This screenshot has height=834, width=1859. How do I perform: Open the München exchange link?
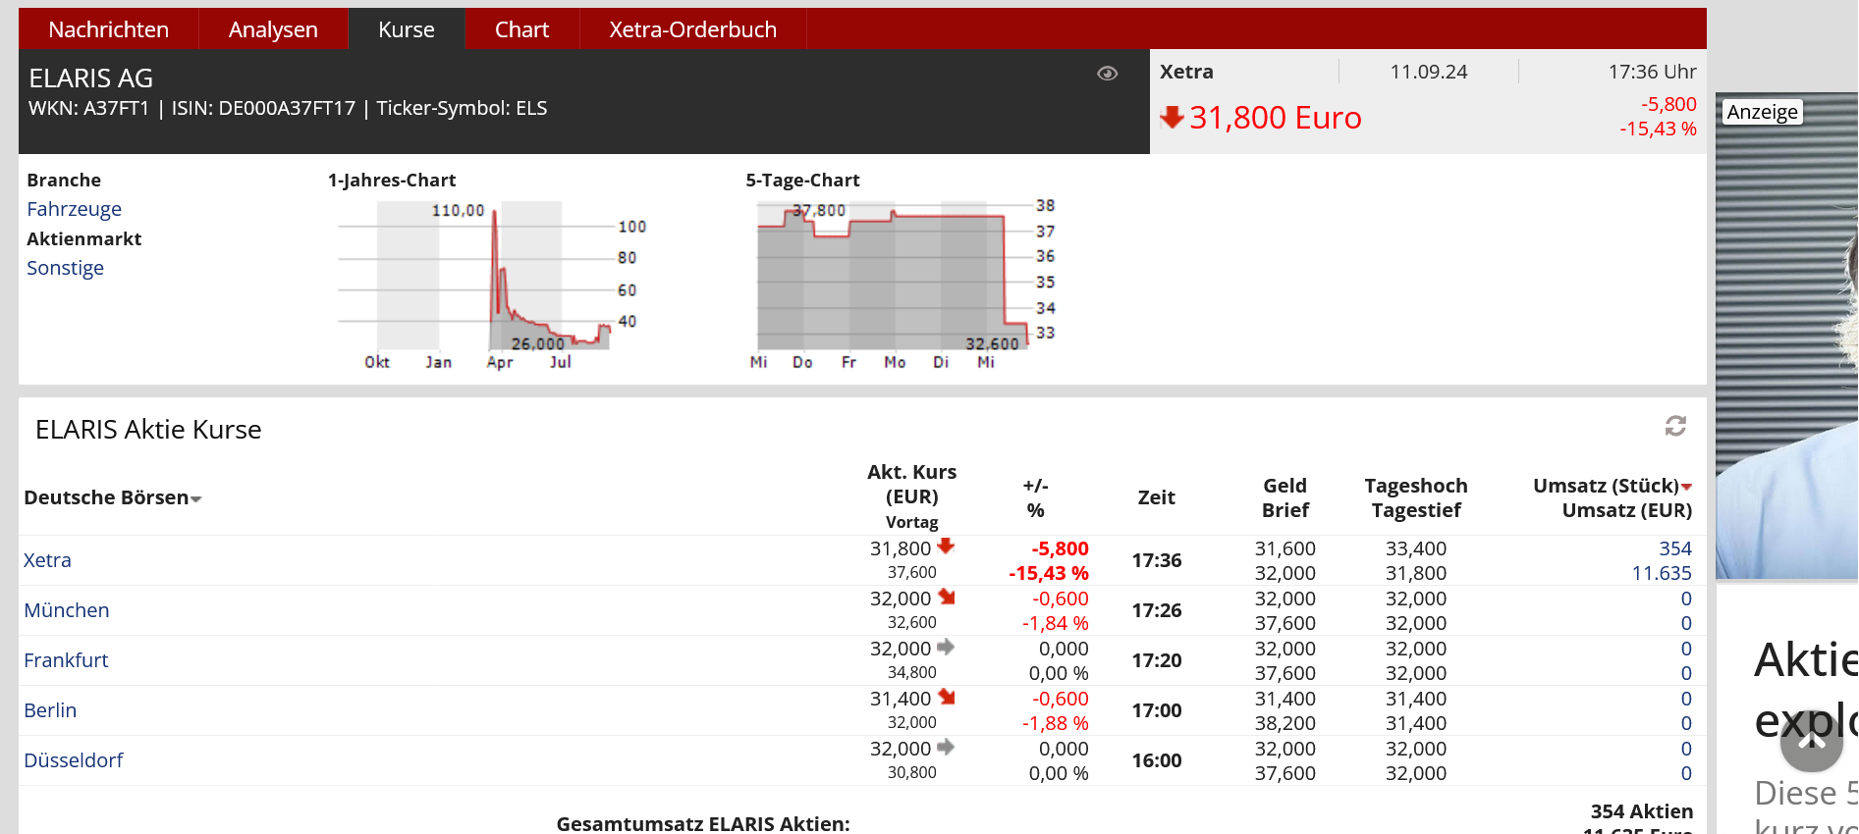[x=67, y=610]
